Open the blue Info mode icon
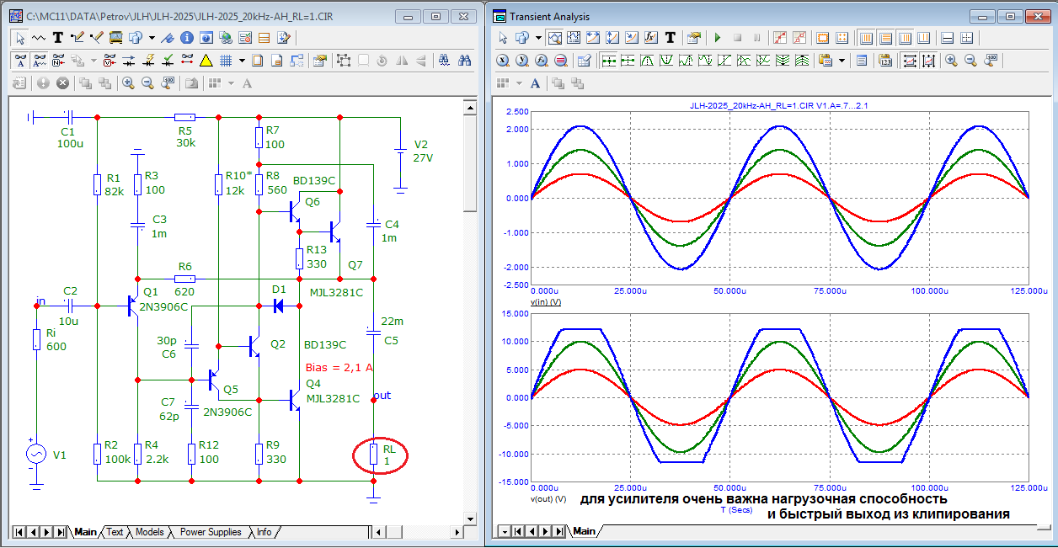 click(x=187, y=38)
